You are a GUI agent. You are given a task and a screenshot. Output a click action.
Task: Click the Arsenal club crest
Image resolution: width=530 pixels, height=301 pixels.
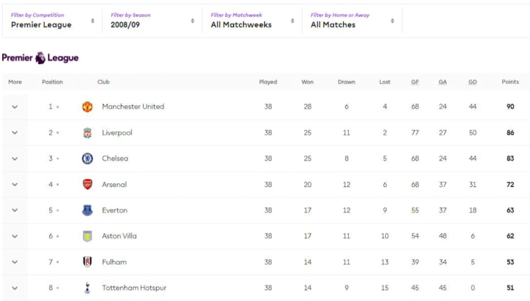(x=88, y=185)
